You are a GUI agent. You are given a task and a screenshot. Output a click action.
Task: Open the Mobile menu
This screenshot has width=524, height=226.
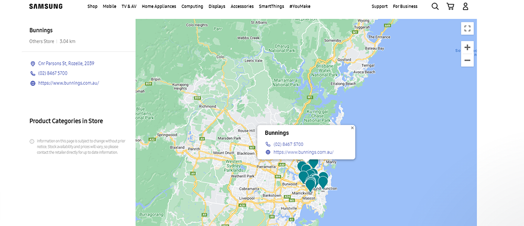110,6
